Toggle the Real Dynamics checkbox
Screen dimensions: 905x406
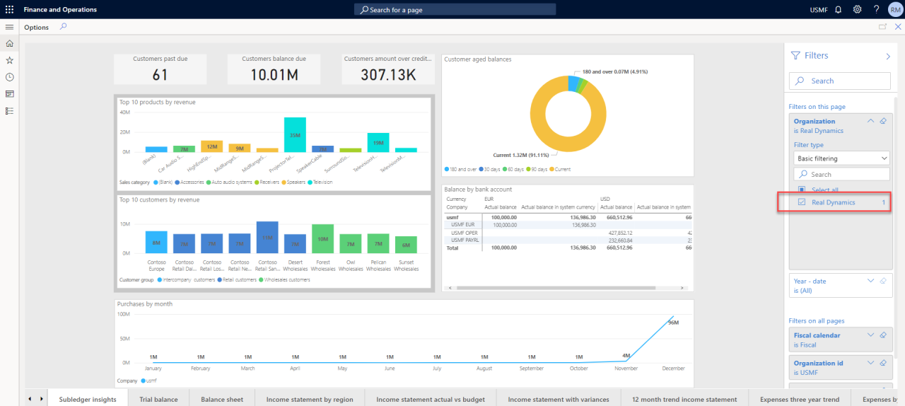tap(801, 202)
